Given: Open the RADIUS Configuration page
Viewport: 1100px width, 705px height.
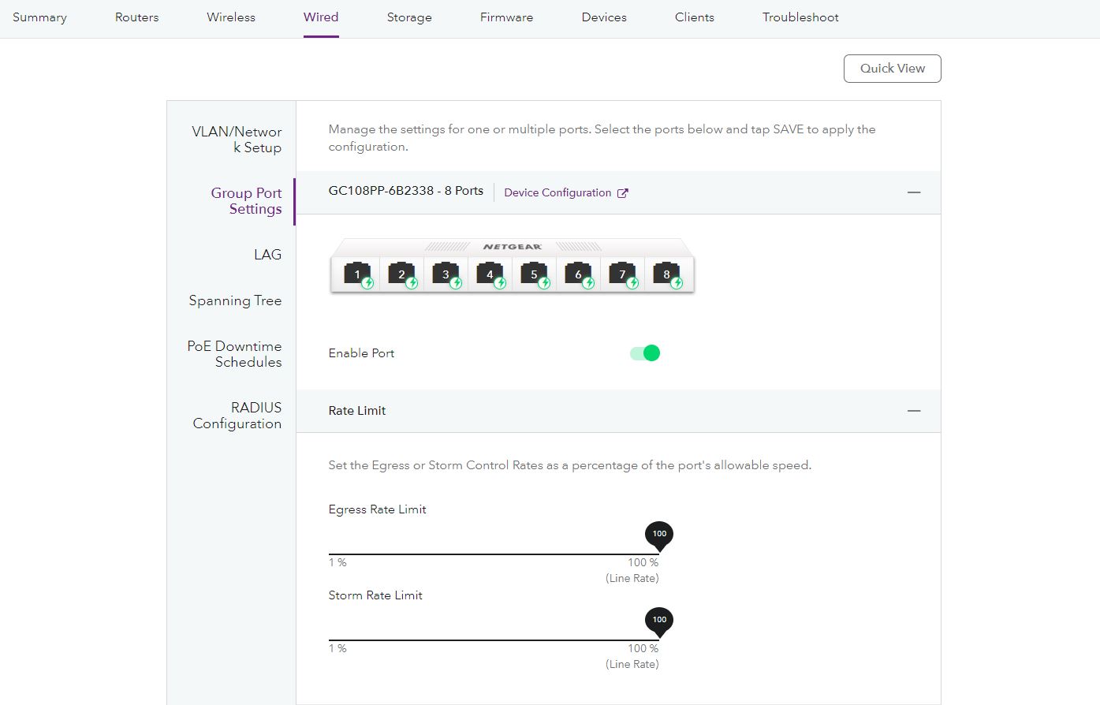Looking at the screenshot, I should click(237, 416).
